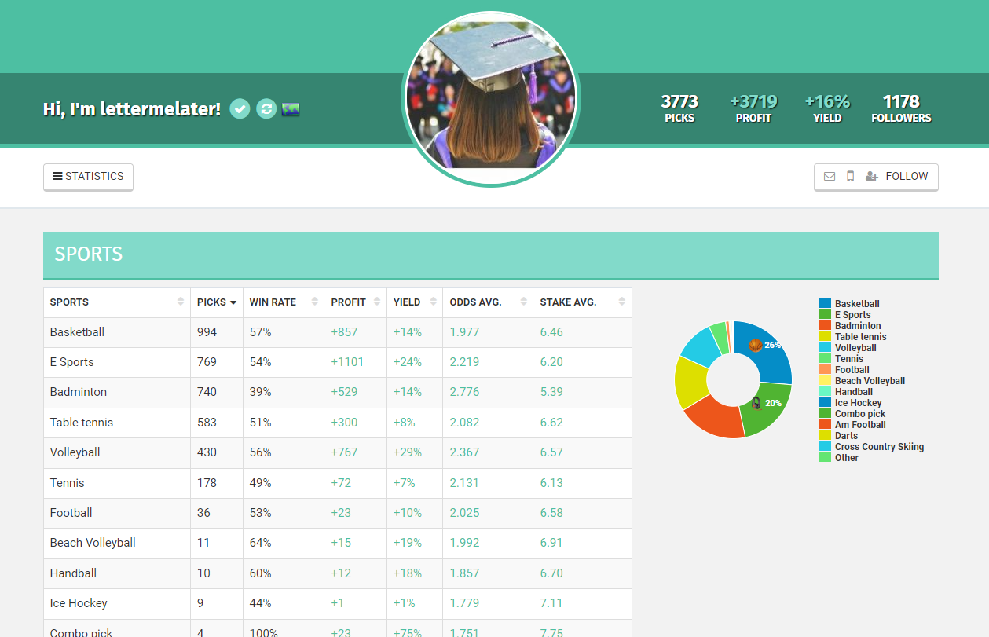Click the yellow Table tennis legend swatch
Viewport: 989px width, 637px height.
click(825, 336)
